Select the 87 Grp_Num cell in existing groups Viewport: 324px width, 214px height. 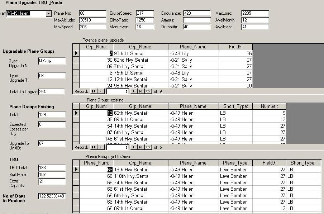[x=96, y=132]
